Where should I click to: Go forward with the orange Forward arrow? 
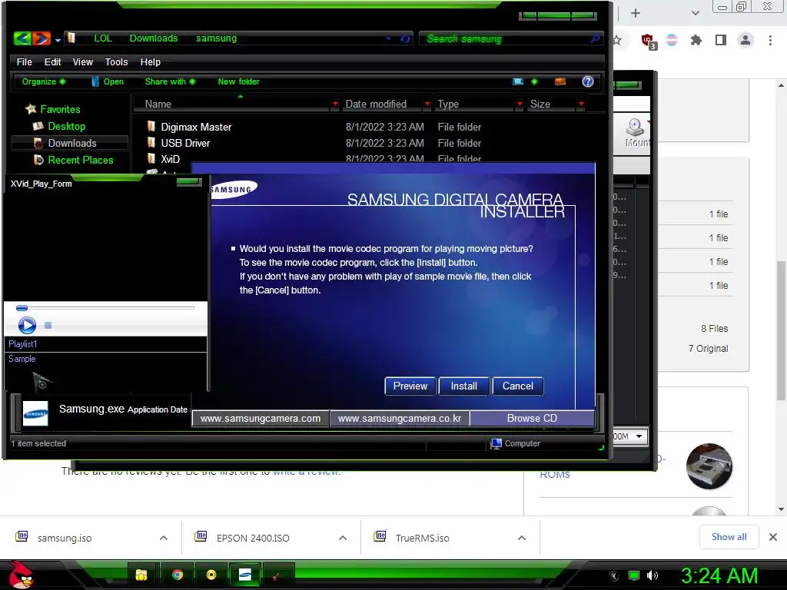click(x=42, y=38)
